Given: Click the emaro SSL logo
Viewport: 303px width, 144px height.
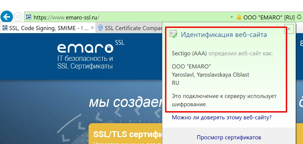Looking at the screenshot, I should pos(91,47).
